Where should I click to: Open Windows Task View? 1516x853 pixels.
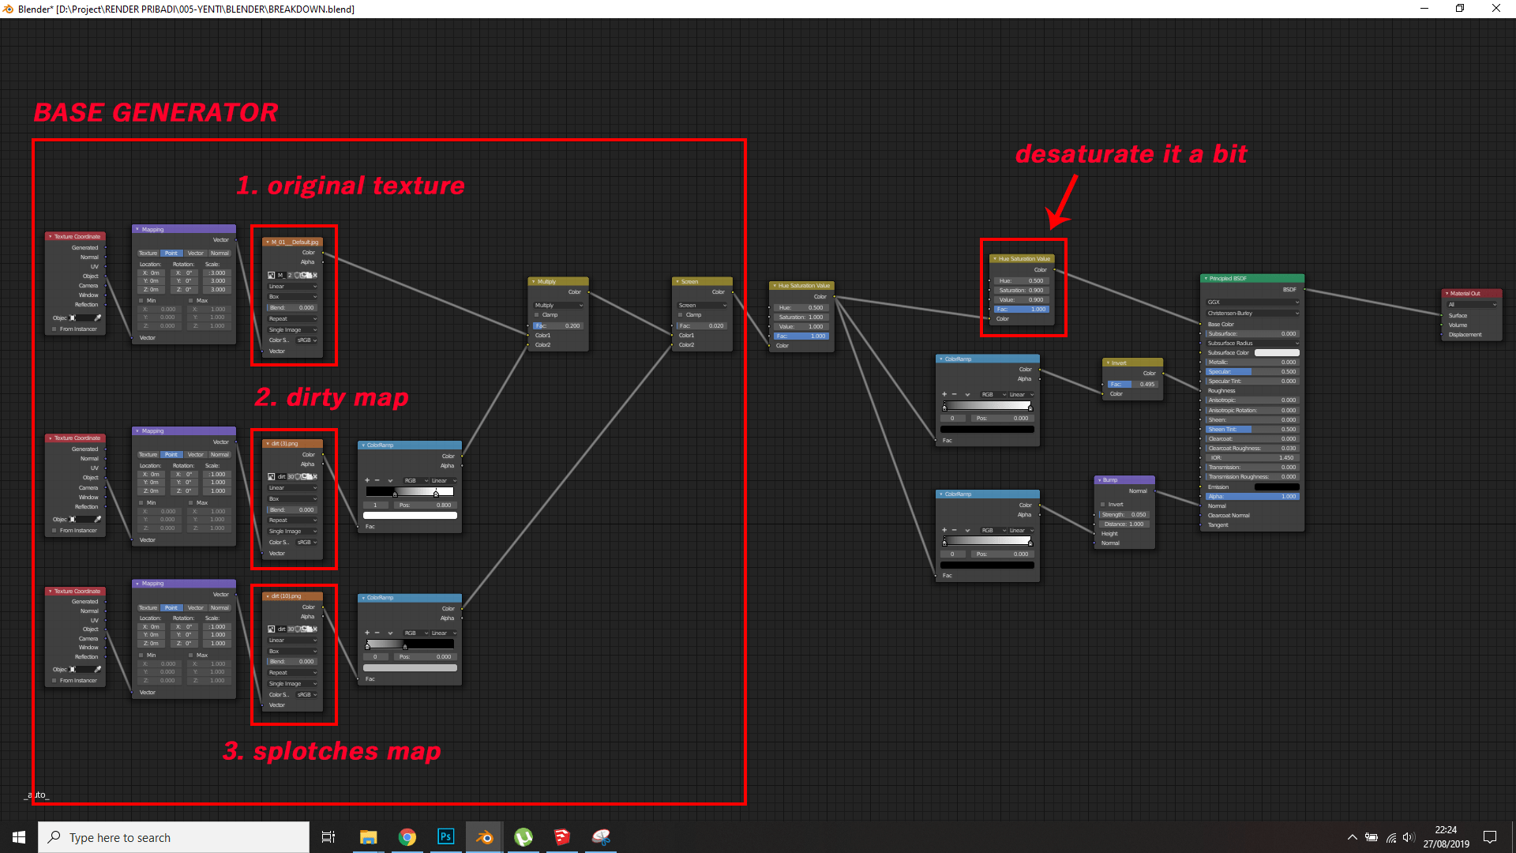[x=328, y=837]
